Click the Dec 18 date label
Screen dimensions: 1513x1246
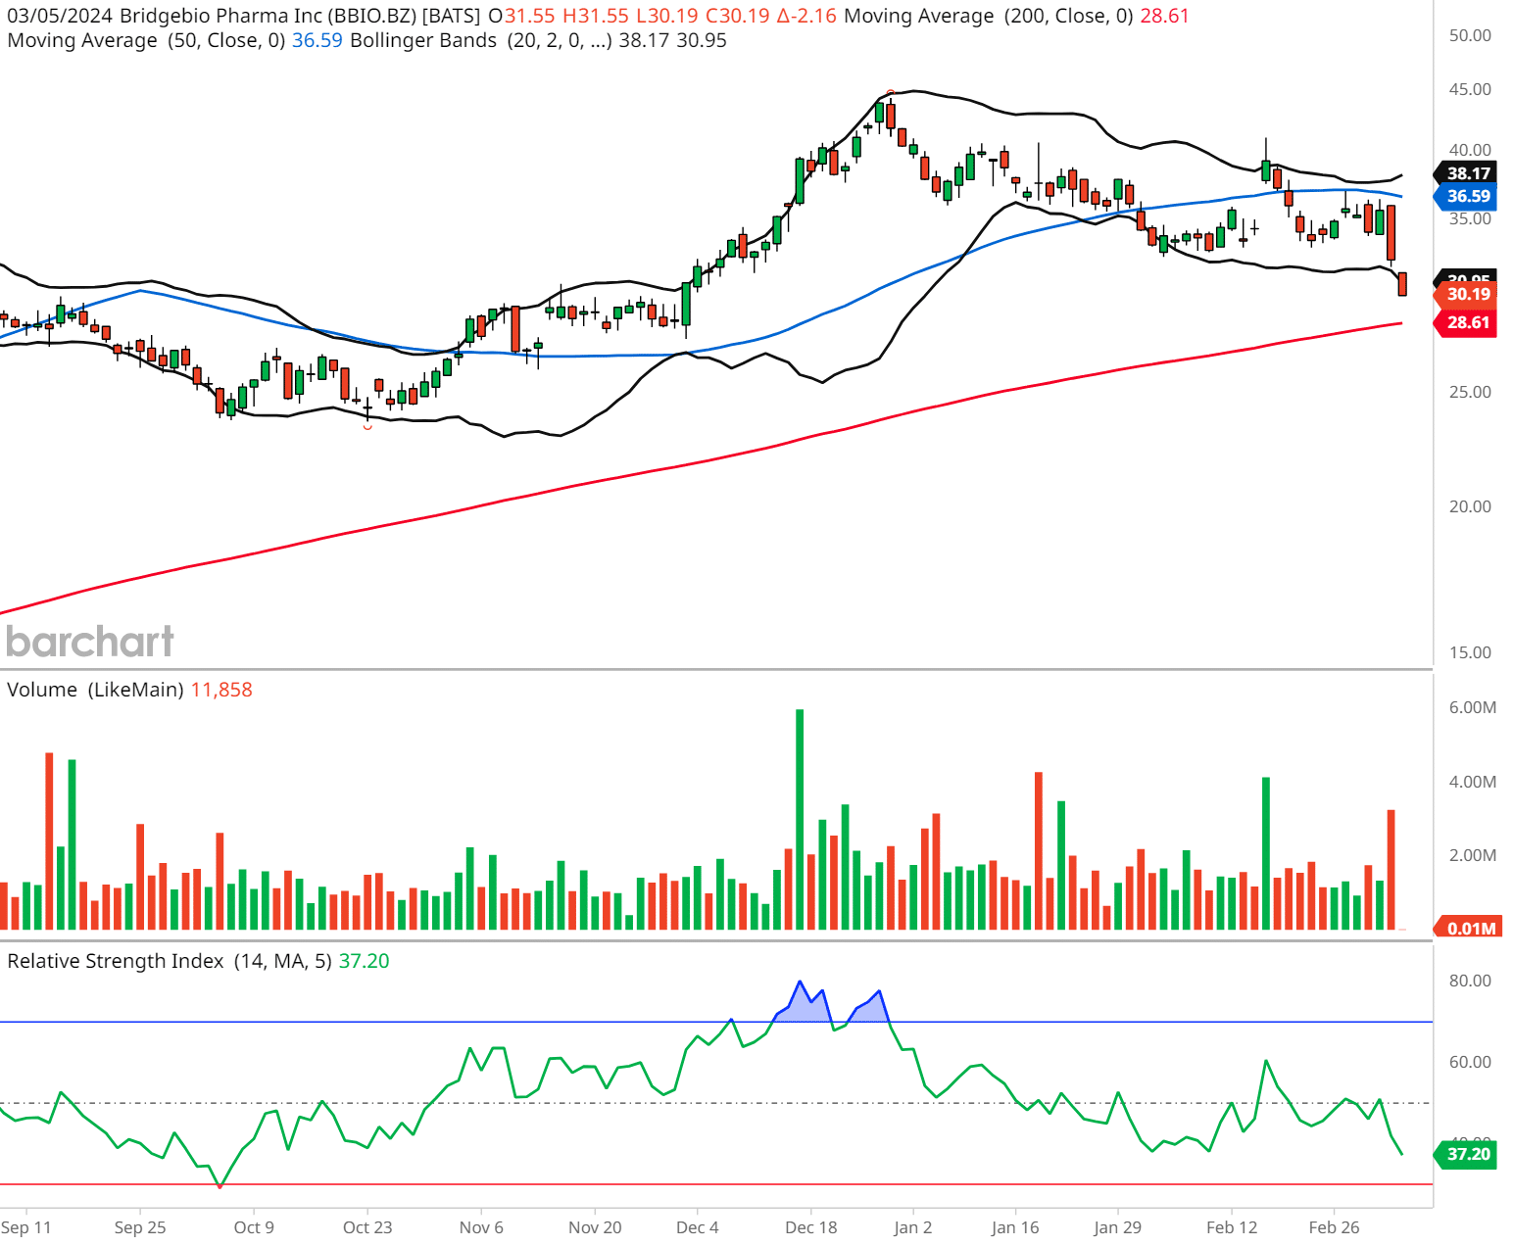coord(811,1227)
